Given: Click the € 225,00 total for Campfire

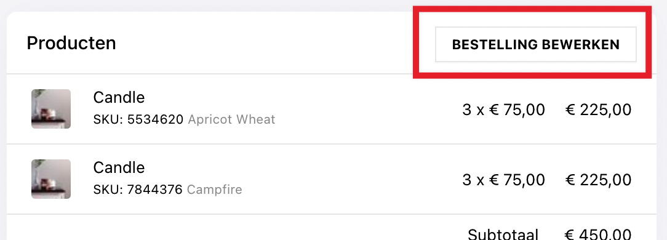Looking at the screenshot, I should tap(598, 180).
